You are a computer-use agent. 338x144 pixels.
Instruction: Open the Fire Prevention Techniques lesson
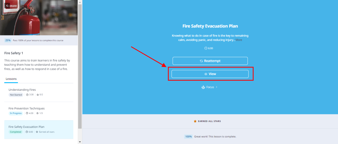(x=39, y=111)
